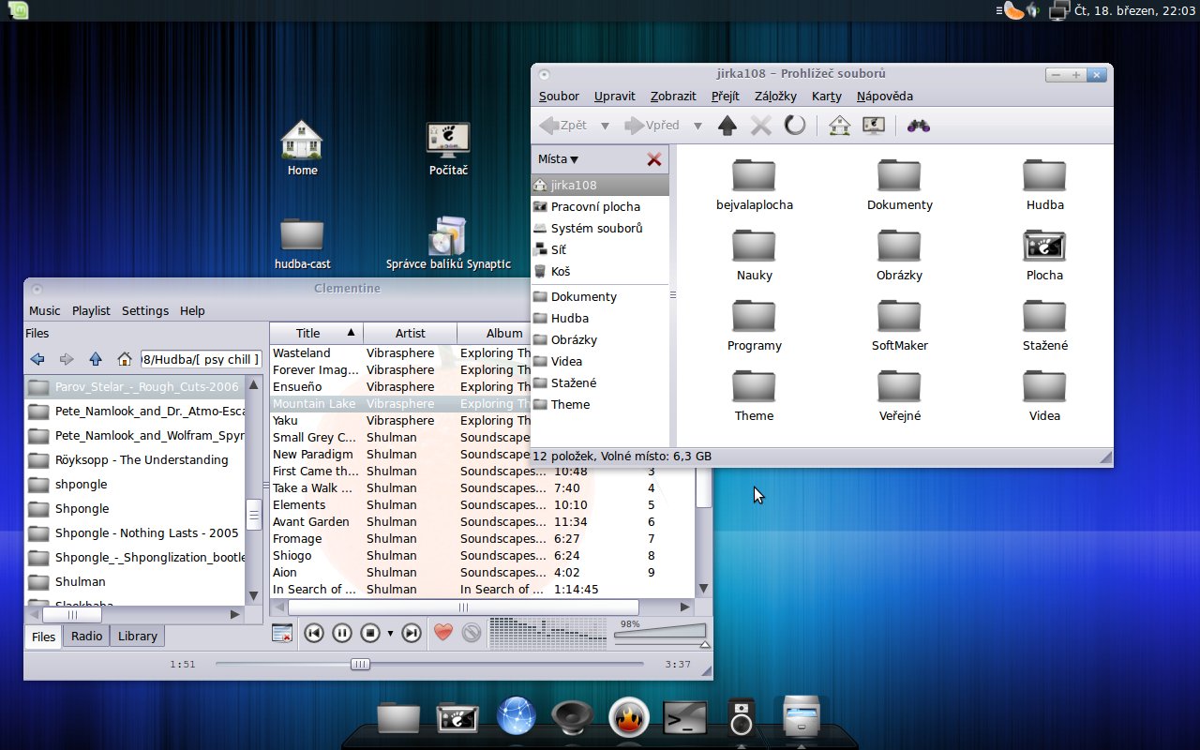
Task: Select the SoftMaker folder
Action: pos(899,325)
